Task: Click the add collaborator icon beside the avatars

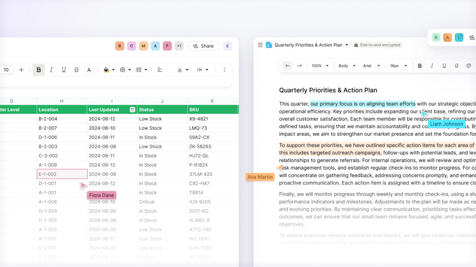Action: 471,37
